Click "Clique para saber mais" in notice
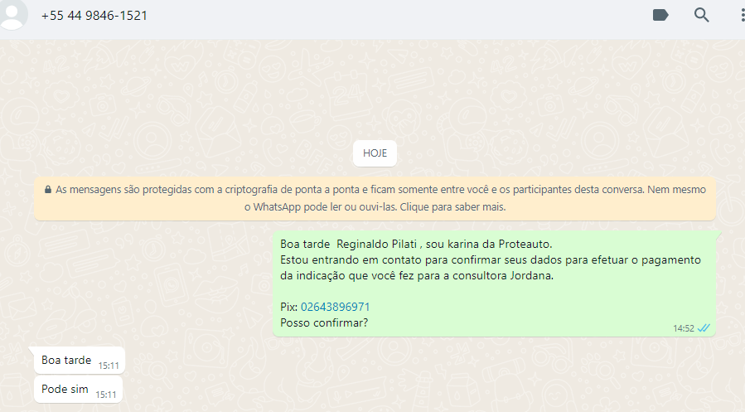Screen dimensions: 745x412 click(452, 207)
